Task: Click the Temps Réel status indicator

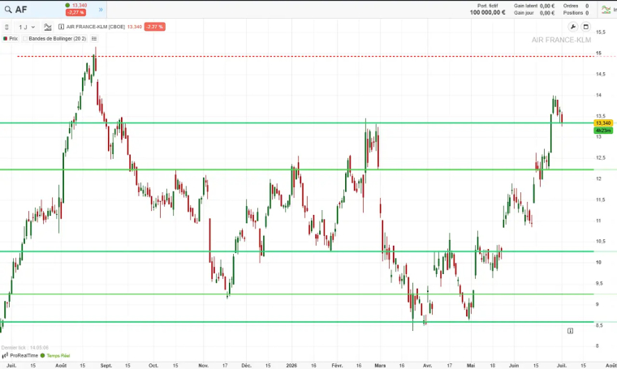Action: pos(55,356)
